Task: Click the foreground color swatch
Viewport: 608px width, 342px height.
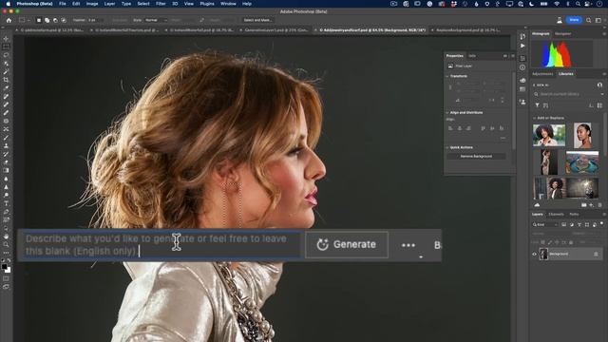Action: 4,267
